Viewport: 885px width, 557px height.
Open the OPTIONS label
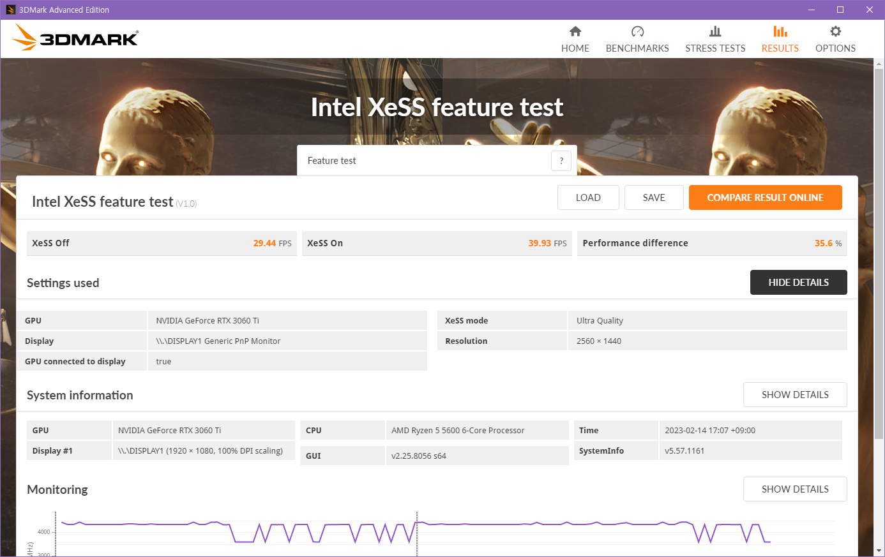click(835, 48)
